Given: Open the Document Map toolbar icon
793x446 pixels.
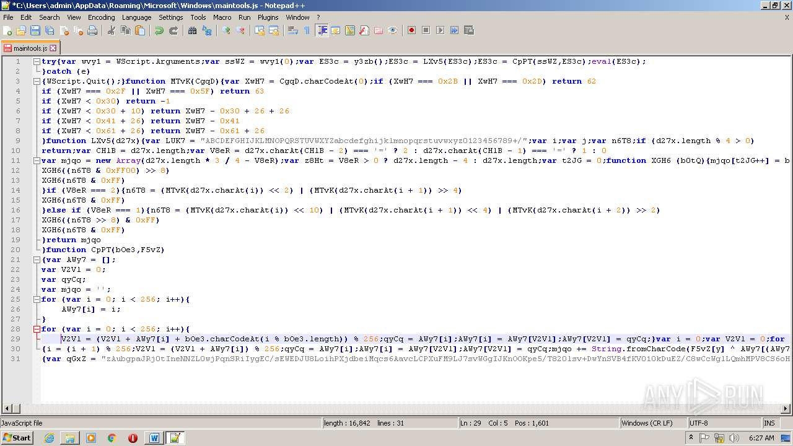Looking at the screenshot, I should [x=350, y=30].
